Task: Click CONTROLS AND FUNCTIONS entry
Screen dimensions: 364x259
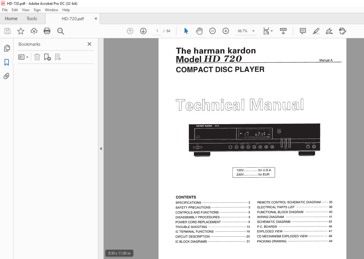Action: (x=213, y=212)
